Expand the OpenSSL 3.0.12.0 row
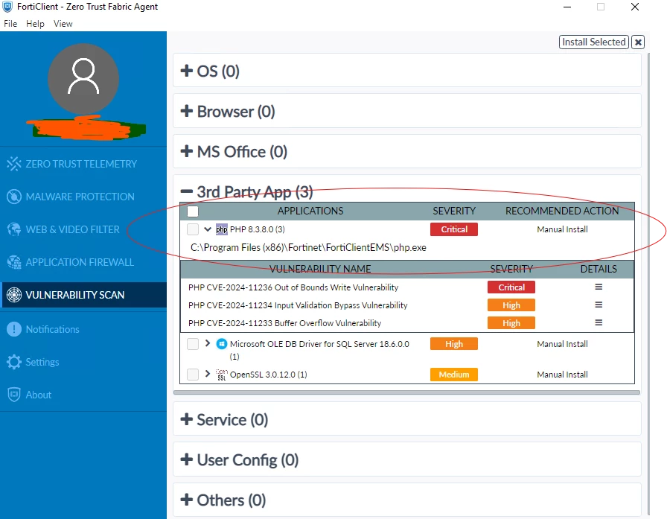Screen dimensions: 667x519 click(x=208, y=374)
